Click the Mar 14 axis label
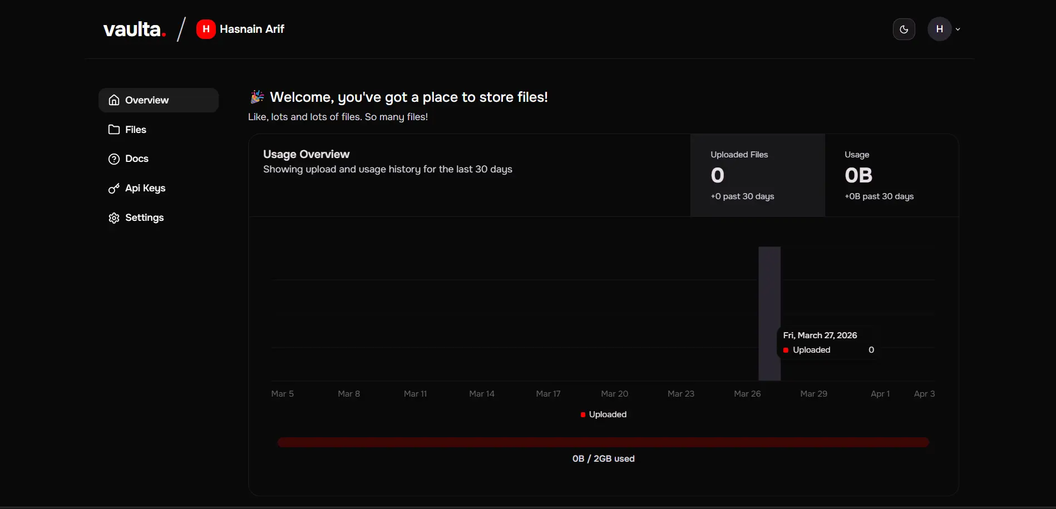1056x509 pixels. click(482, 394)
